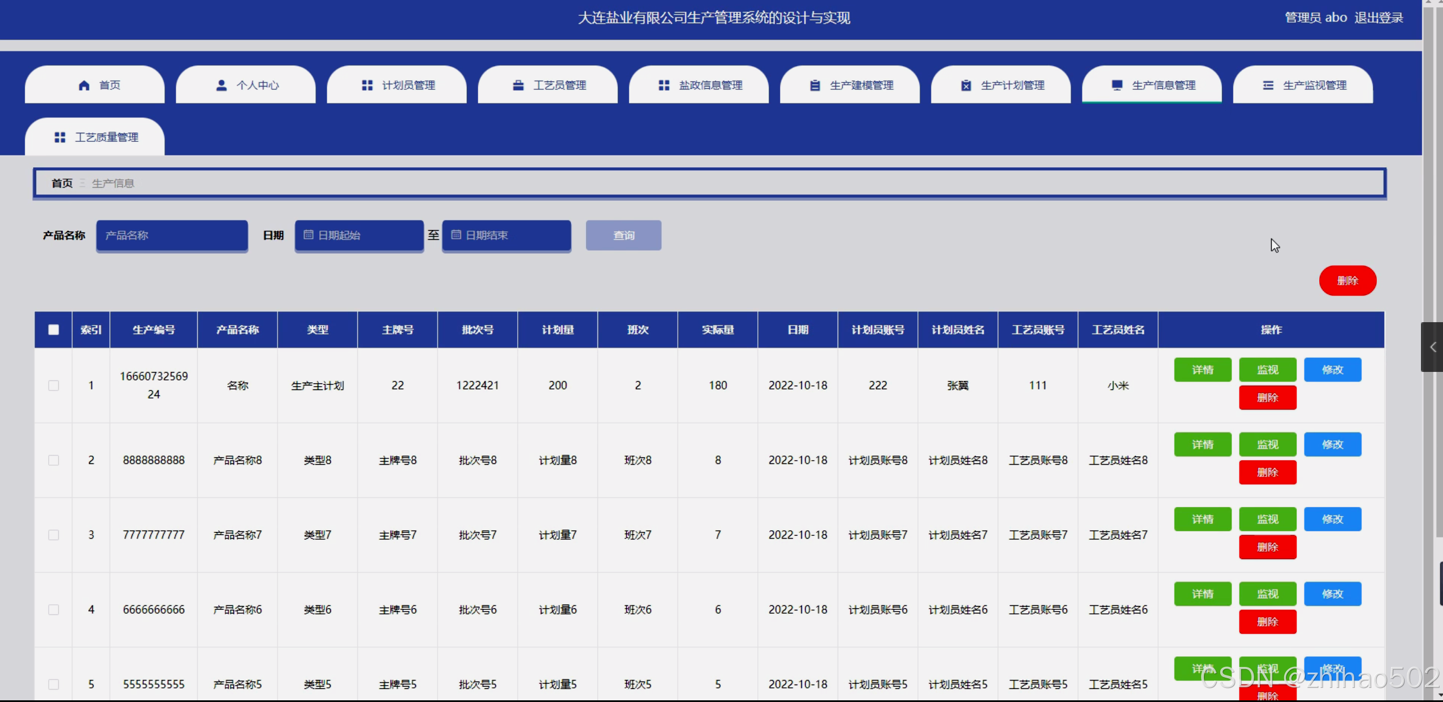Viewport: 1443px width, 702px height.
Task: Click the person icon in 个人中心 tab
Action: click(222, 85)
